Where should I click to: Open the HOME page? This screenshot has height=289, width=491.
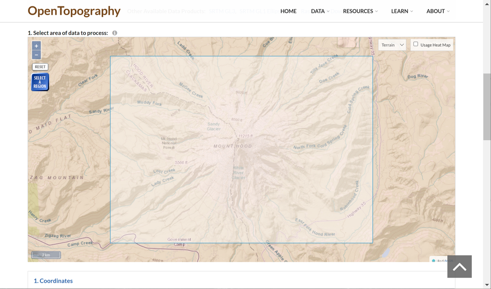point(288,11)
